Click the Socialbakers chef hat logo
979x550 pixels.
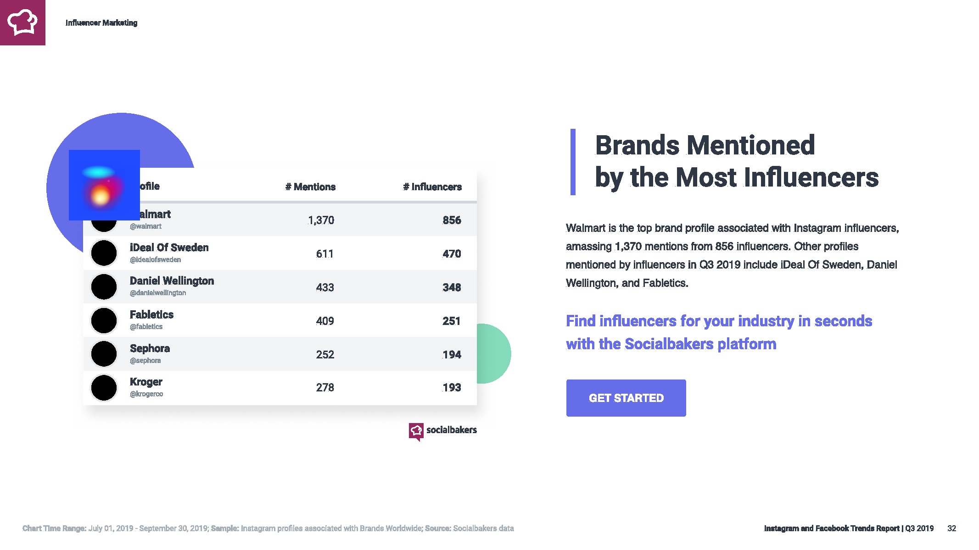22,22
